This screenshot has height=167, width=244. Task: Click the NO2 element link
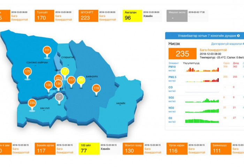pyautogui.click(x=171, y=108)
